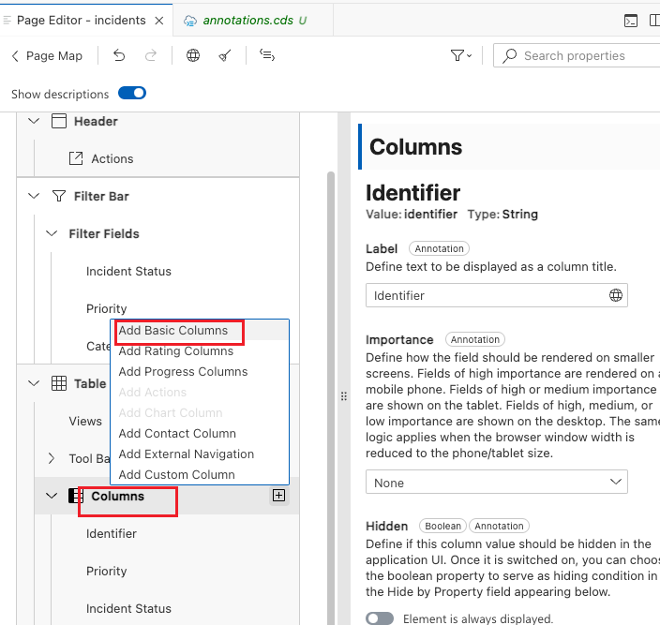Viewport: 660px width, 625px height.
Task: Choose Add Custom Column option
Action: [x=176, y=474]
